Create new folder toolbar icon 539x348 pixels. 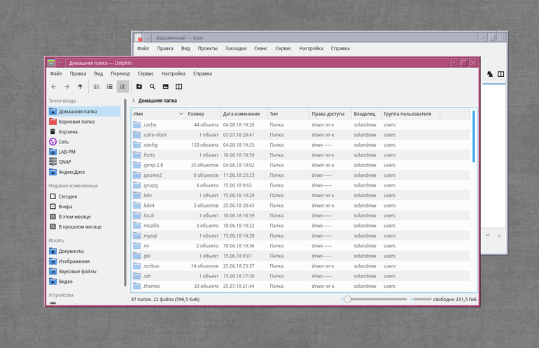pos(139,87)
